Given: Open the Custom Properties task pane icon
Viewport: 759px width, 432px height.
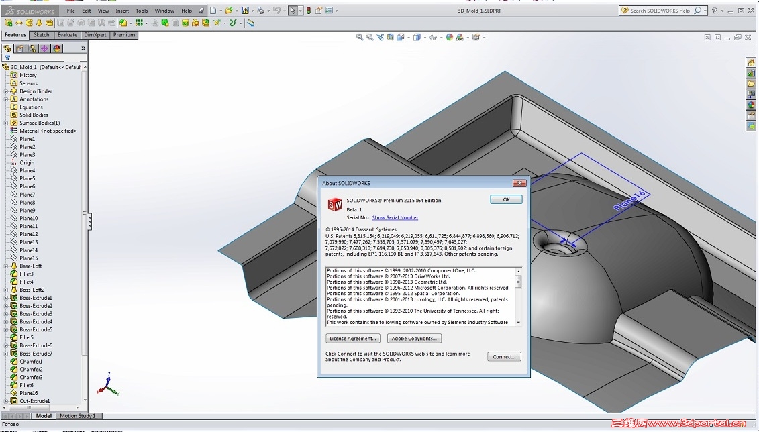Looking at the screenshot, I should [x=751, y=115].
